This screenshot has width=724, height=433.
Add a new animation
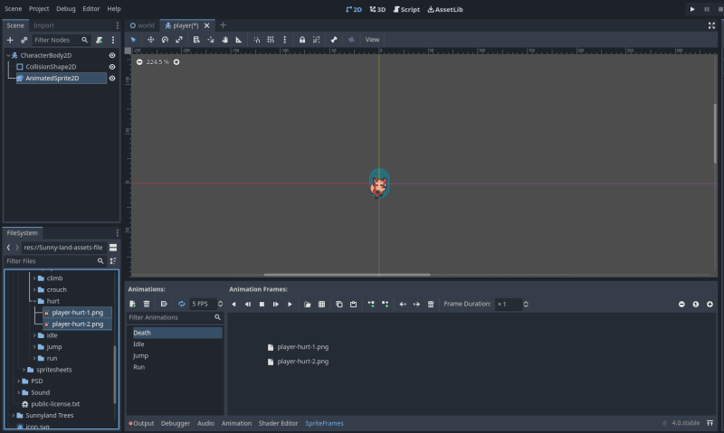pyautogui.click(x=132, y=304)
